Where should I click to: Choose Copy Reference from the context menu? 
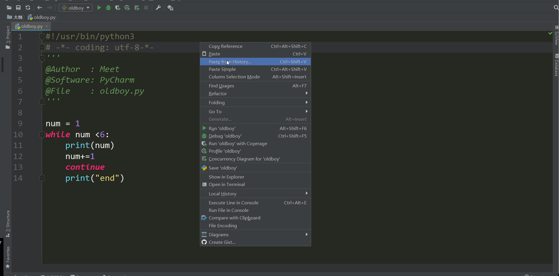click(255, 46)
